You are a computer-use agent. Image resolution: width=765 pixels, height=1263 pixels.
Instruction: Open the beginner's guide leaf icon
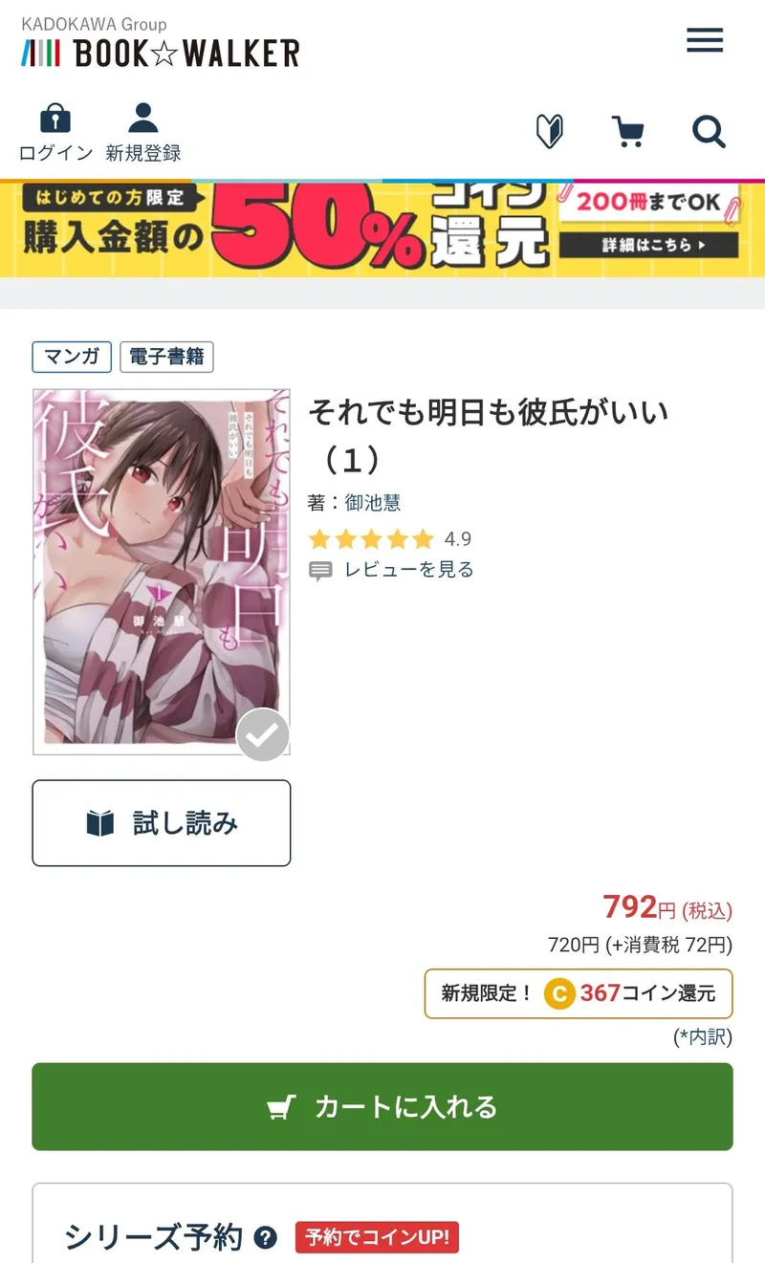pyautogui.click(x=550, y=132)
